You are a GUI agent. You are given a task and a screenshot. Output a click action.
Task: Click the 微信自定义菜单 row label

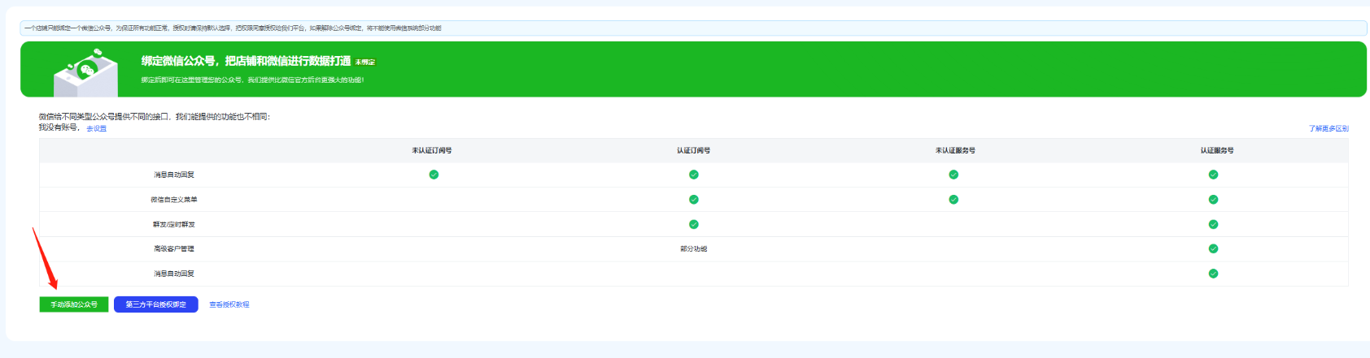(x=174, y=200)
